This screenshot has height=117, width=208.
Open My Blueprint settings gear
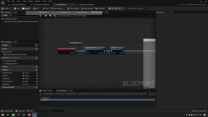click(x=36, y=45)
